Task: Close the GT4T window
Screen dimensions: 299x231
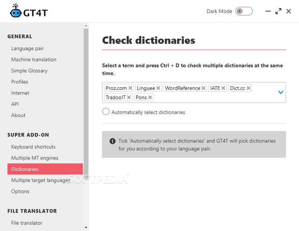Action: pos(289,11)
